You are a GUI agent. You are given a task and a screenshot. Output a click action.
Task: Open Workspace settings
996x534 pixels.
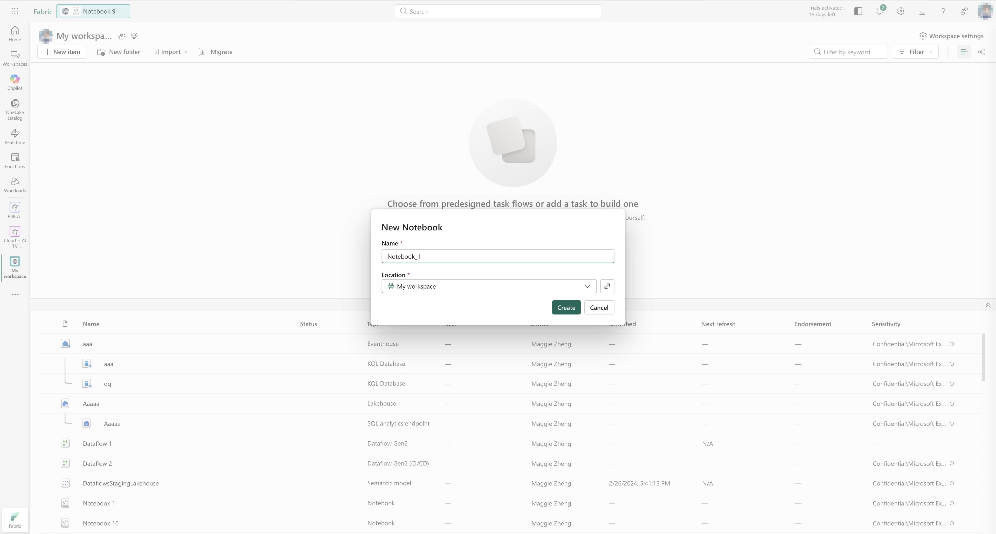[951, 36]
